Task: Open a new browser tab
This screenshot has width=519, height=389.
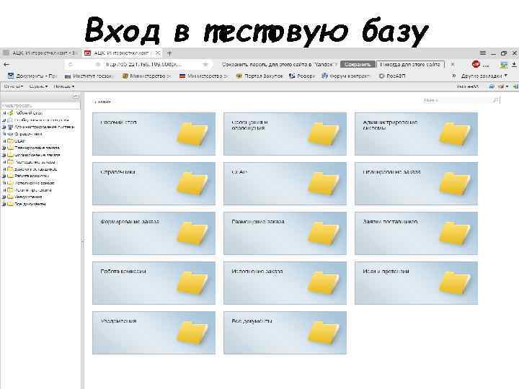Action: [169, 53]
